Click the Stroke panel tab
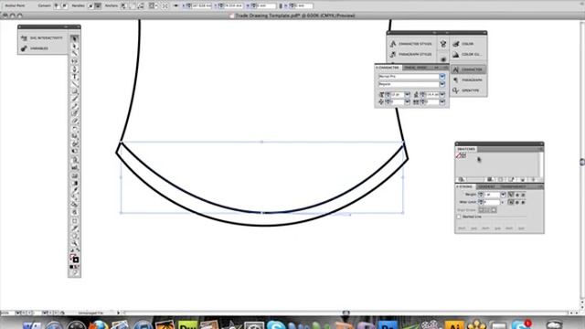Screen dimensions: 585x329 click(464, 186)
